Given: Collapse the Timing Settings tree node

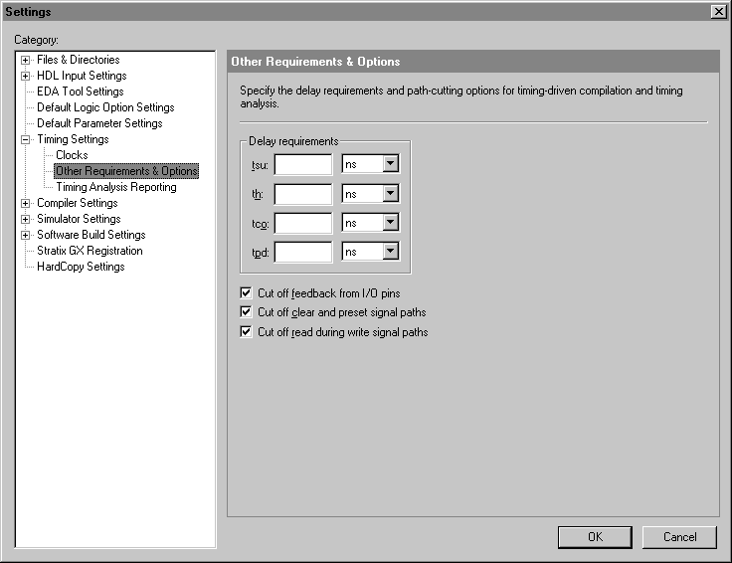Looking at the screenshot, I should click(26, 139).
